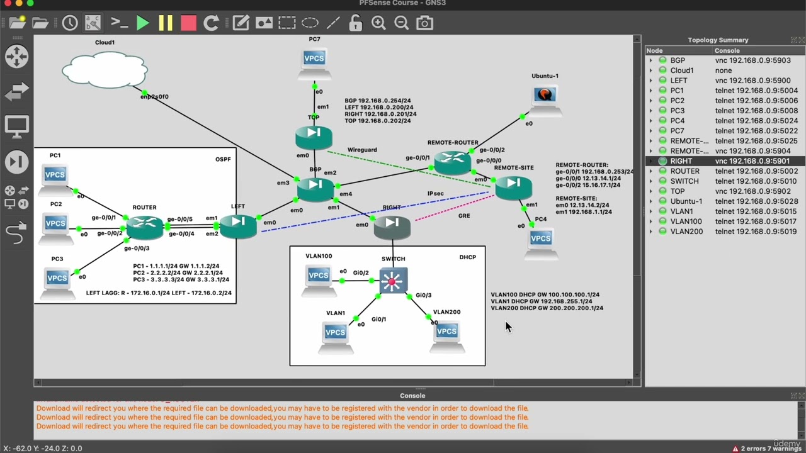
Task: Take a screenshot with camera icon
Action: (x=425, y=23)
